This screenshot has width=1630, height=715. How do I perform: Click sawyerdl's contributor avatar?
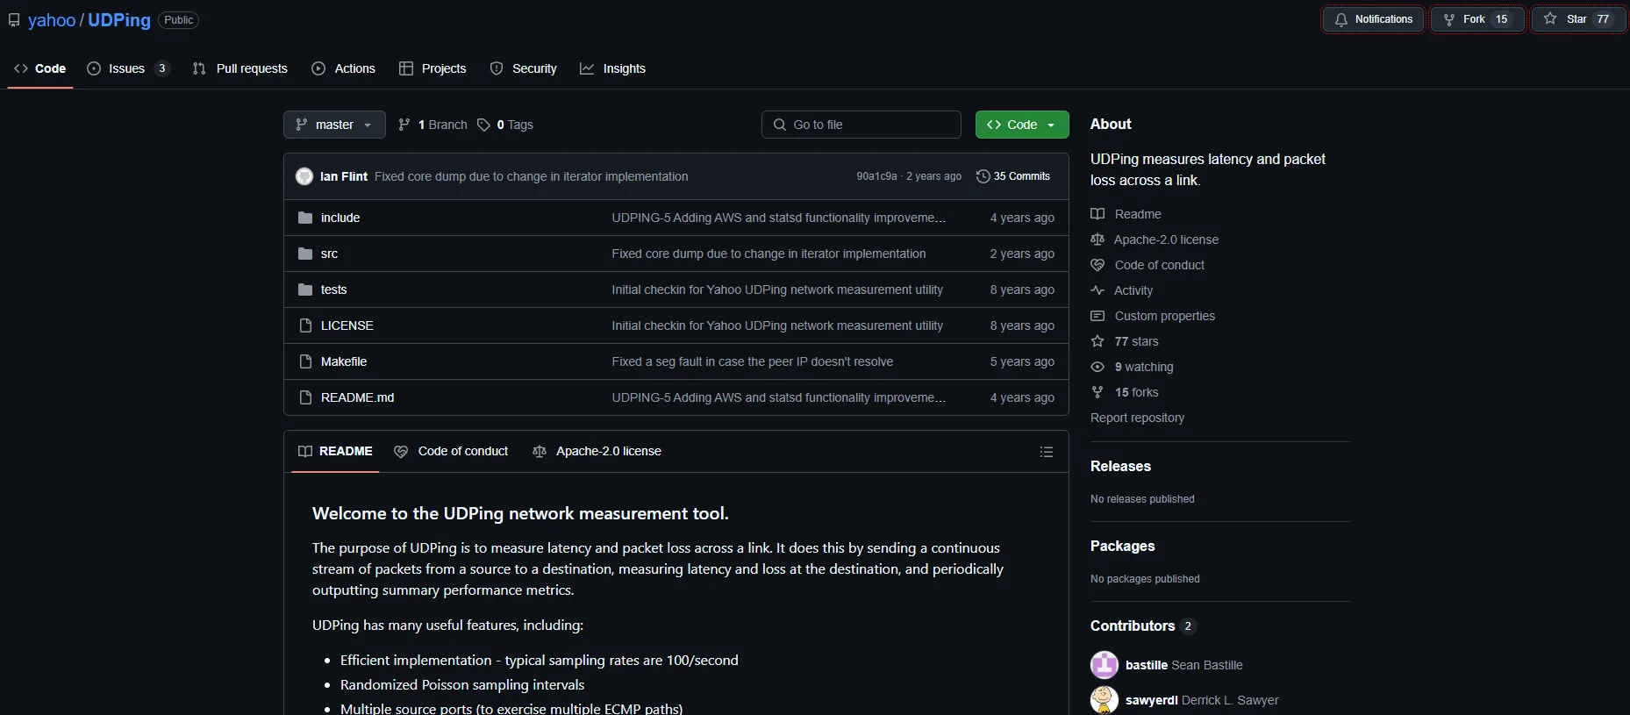pyautogui.click(x=1105, y=700)
